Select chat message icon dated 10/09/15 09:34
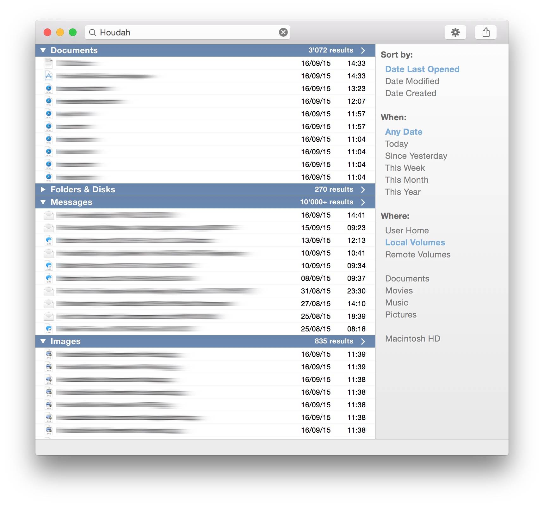Screen dimensions: 544x506 [49, 266]
